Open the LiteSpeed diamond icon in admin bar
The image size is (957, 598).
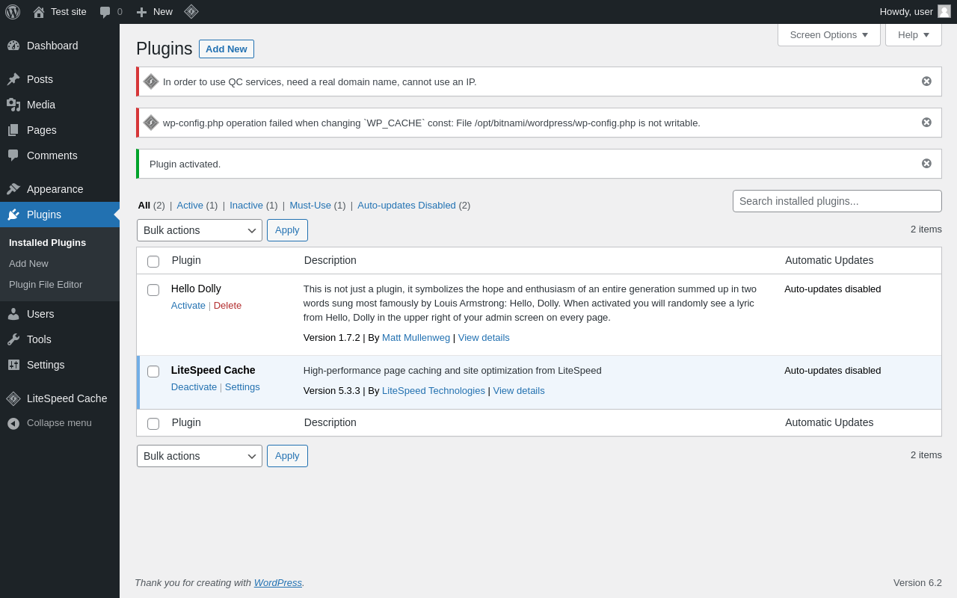(x=191, y=12)
